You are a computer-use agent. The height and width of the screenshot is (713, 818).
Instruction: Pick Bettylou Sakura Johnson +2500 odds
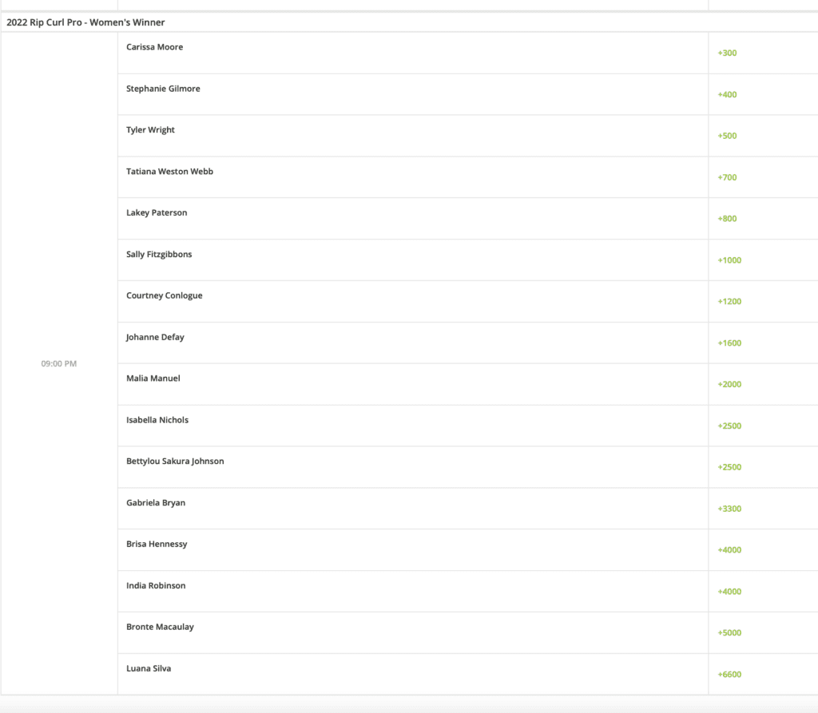[x=729, y=467]
